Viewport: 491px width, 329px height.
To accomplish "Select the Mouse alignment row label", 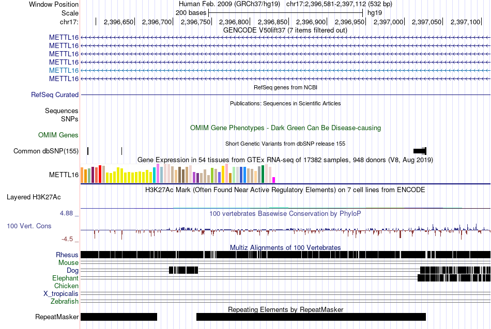I will [x=68, y=263].
